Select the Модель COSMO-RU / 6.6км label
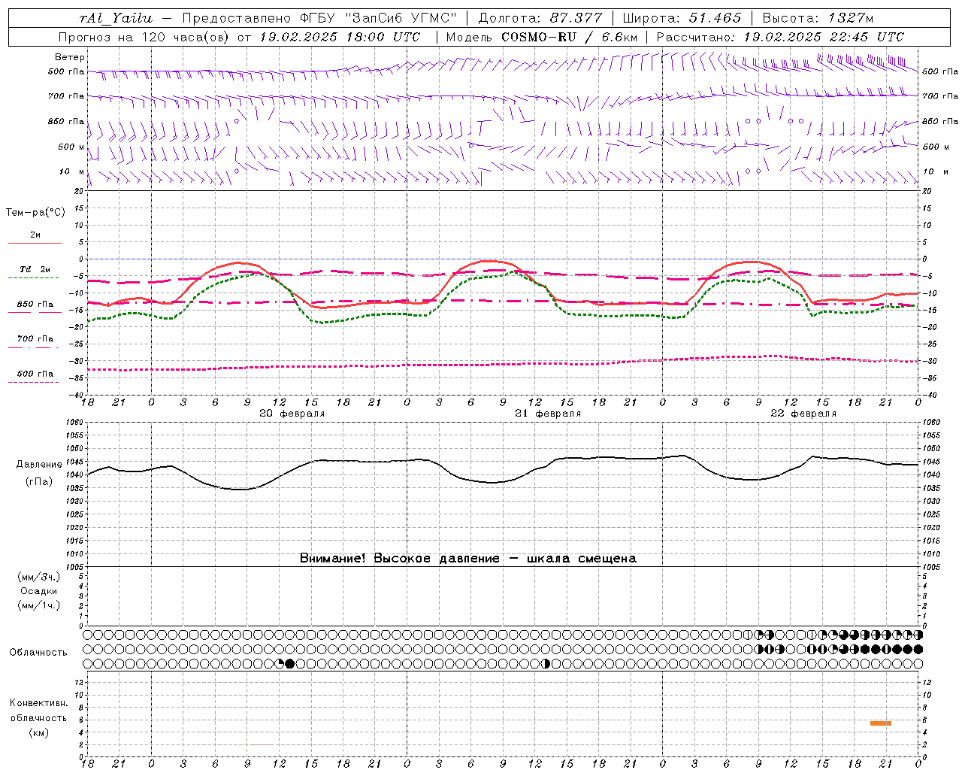Screen dimensions: 962x770 pos(541,37)
